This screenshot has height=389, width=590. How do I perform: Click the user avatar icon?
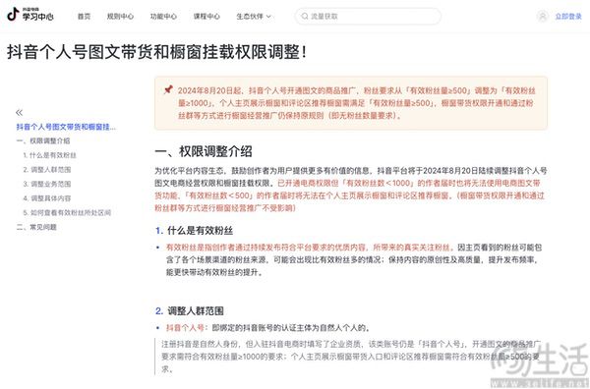(543, 16)
